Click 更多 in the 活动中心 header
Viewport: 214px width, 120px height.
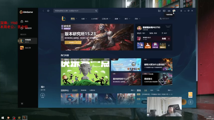132,90
